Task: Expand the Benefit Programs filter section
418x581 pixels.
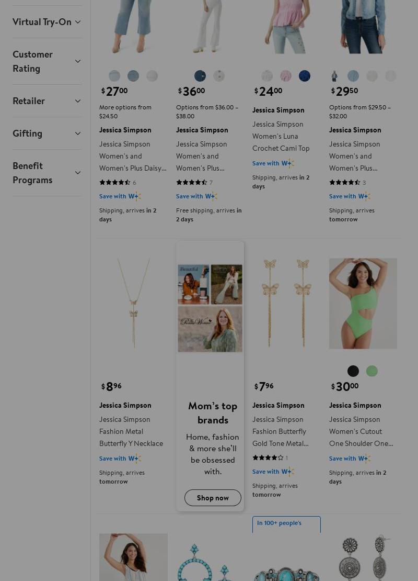Action: point(47,173)
